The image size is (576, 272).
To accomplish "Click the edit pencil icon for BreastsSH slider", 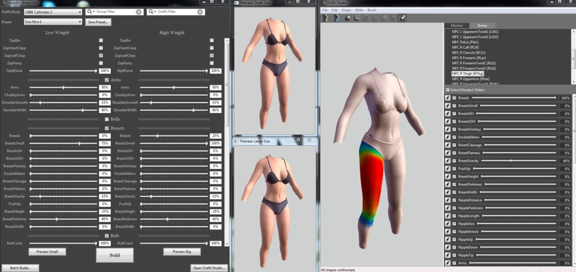I will [x=448, y=114].
